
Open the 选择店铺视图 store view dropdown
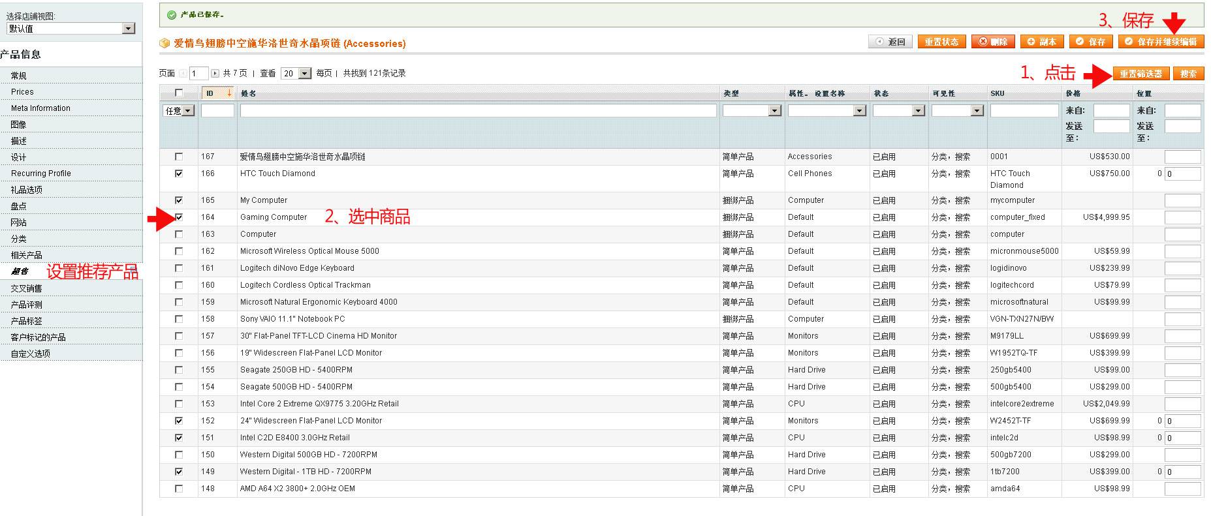click(x=71, y=29)
